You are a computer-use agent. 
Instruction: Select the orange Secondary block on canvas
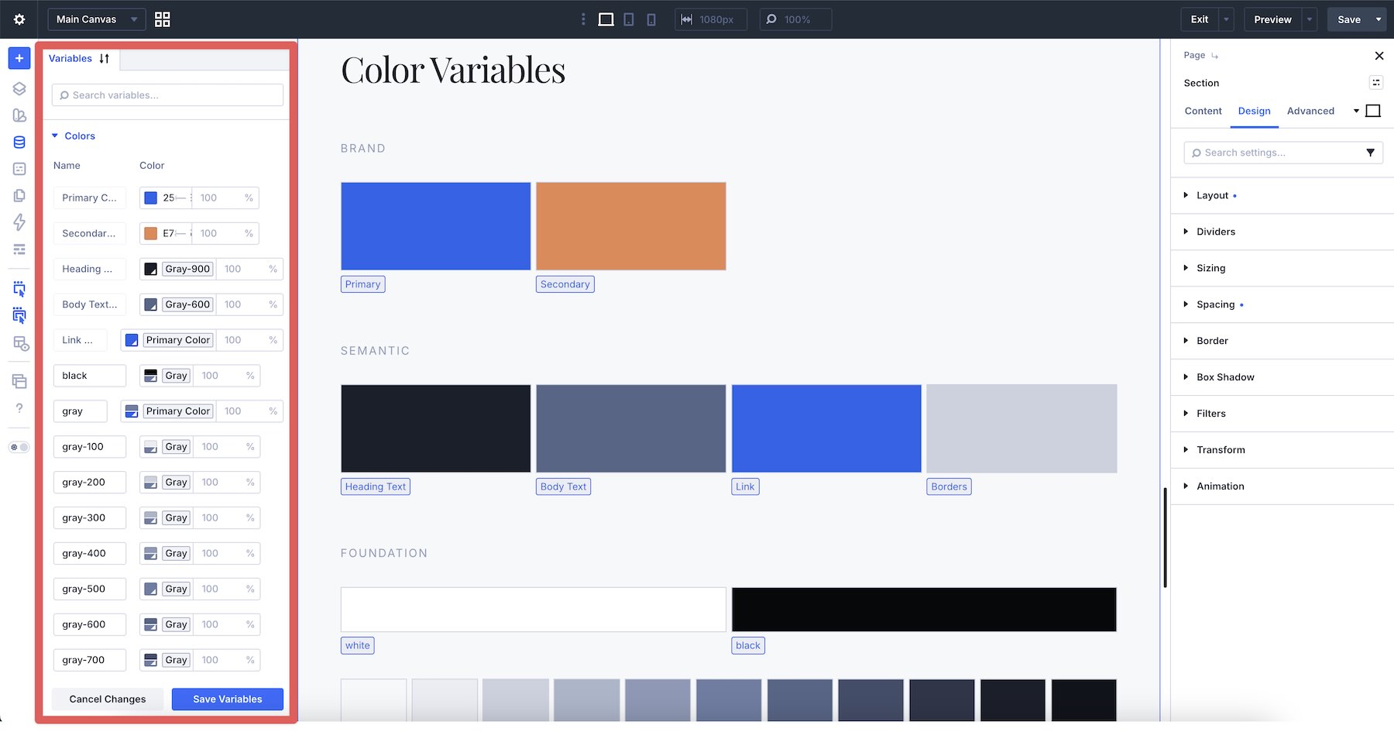point(631,226)
